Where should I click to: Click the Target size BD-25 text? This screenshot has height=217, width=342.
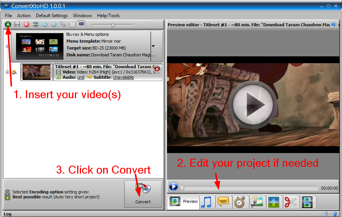pyautogui.click(x=96, y=48)
